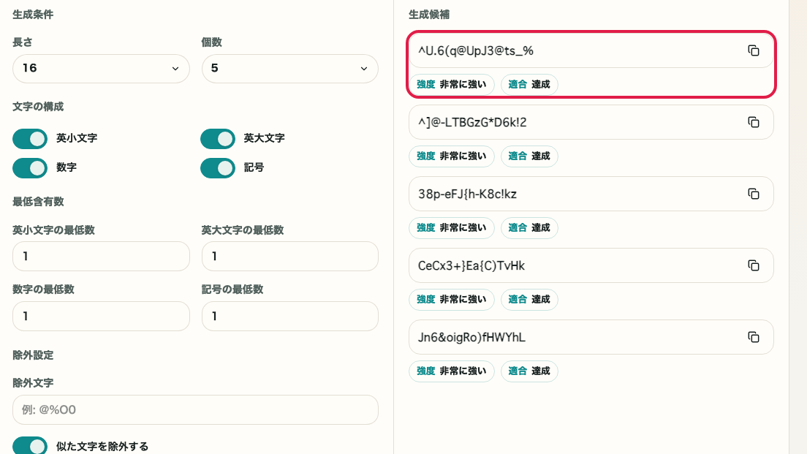The width and height of the screenshot is (807, 454).
Task: Disable the 数字 switch
Action: [30, 168]
